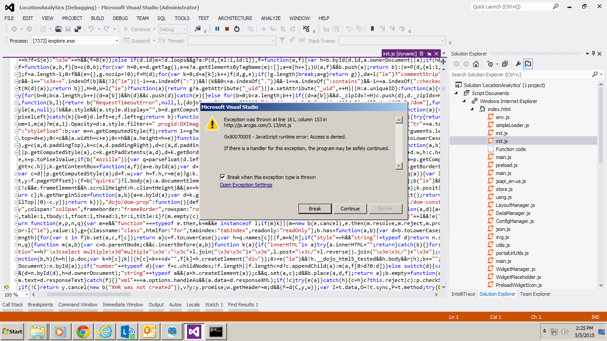The height and width of the screenshot is (341, 607).
Task: Click Continue in the exception dialog
Action: tap(350, 209)
